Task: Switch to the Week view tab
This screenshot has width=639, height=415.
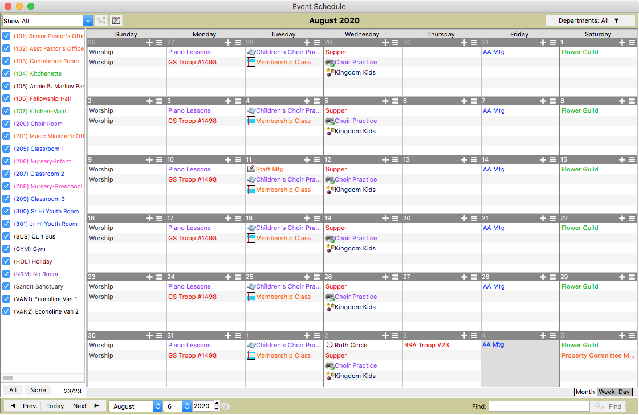Action: (x=607, y=392)
